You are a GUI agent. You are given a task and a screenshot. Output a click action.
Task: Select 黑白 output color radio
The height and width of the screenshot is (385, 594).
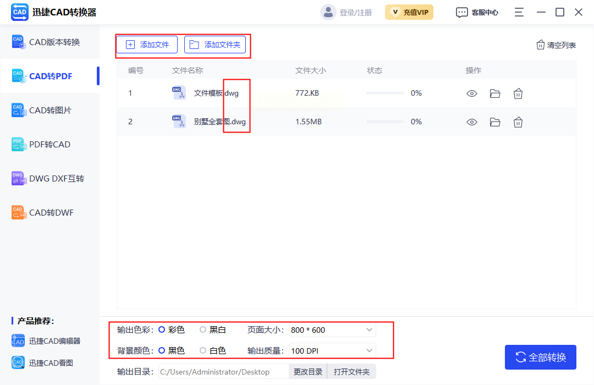[203, 329]
